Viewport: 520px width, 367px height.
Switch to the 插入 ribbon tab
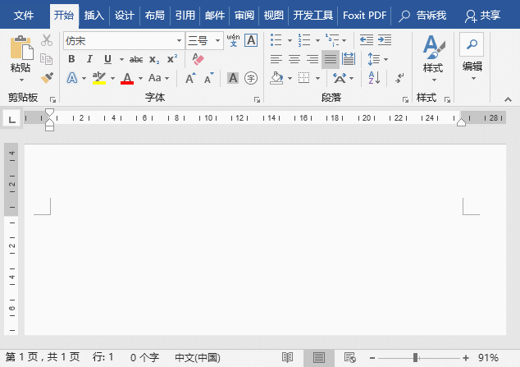tap(94, 16)
